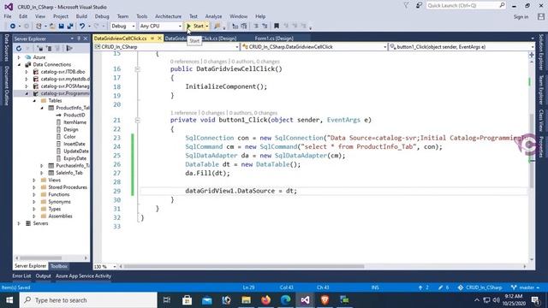Collapse the constructor at line 16
Viewport: 548px width, 308px height.
pos(137,69)
